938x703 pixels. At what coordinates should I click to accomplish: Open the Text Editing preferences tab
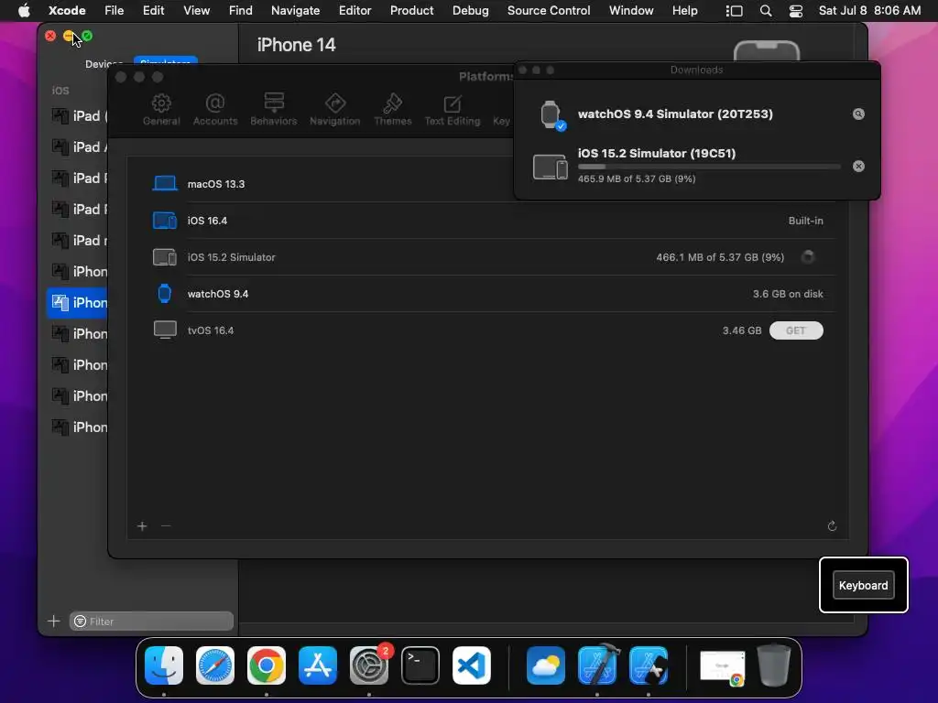[453, 110]
